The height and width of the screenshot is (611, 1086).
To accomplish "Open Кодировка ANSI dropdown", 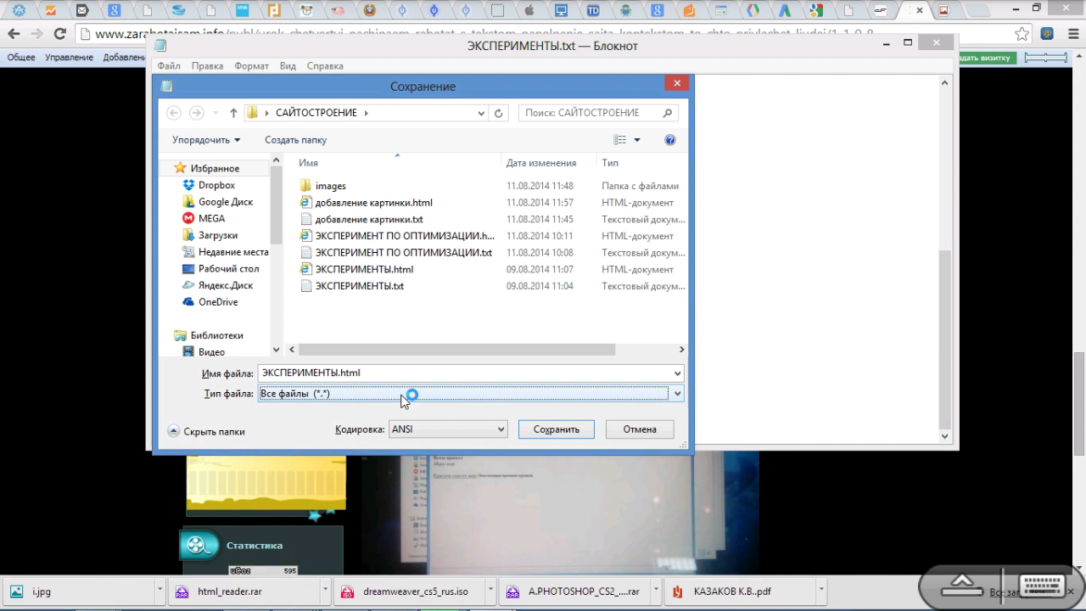I will [448, 429].
